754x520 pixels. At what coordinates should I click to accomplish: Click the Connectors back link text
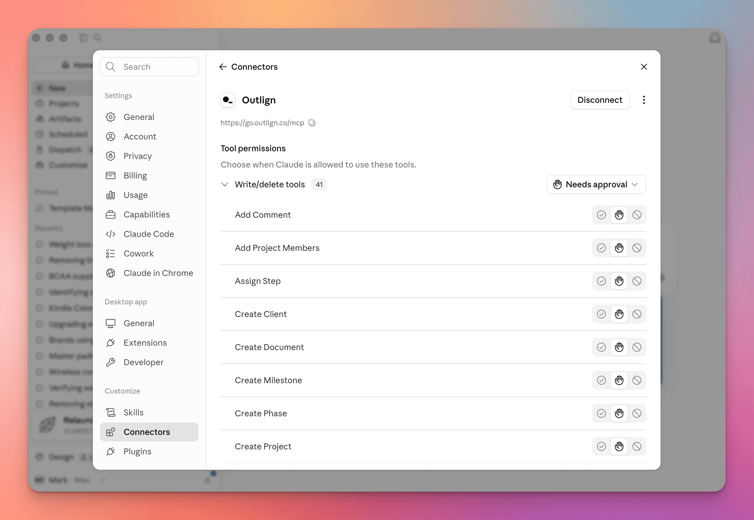coord(254,67)
